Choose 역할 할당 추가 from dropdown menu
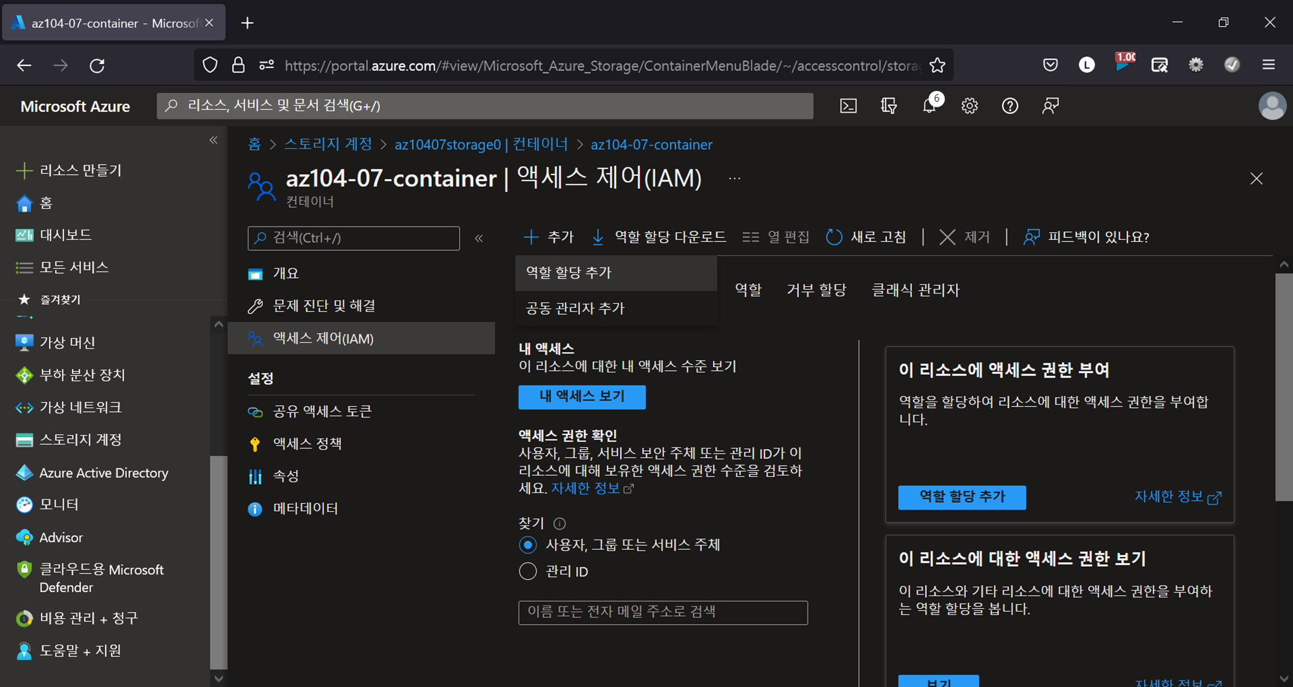Viewport: 1293px width, 687px height. pyautogui.click(x=616, y=273)
